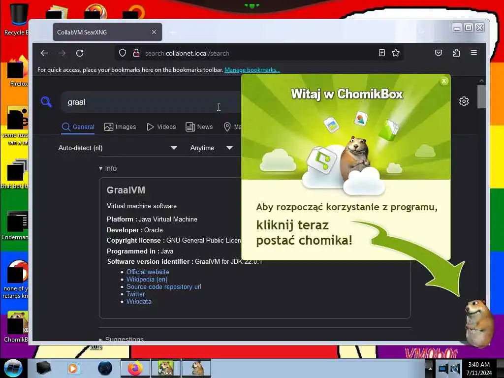Image resolution: width=504 pixels, height=378 pixels.
Task: Switch to the Images search tab
Action: point(120,126)
